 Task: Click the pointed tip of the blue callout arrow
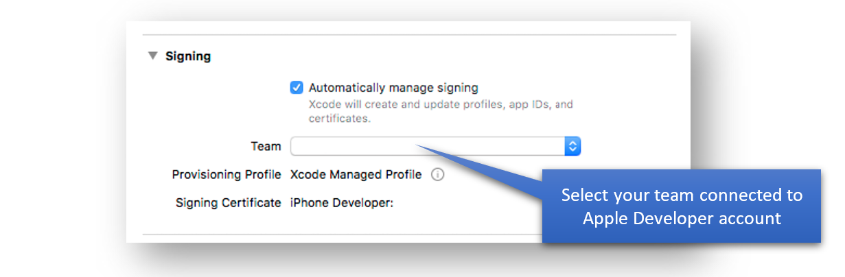(418, 145)
